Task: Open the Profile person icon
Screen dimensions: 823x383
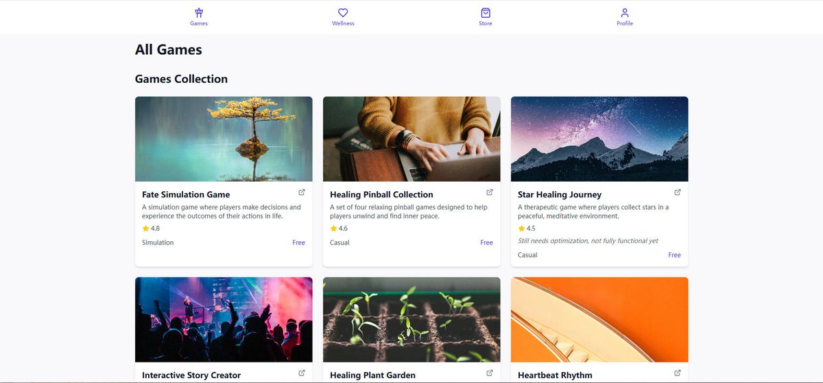Action: click(625, 12)
